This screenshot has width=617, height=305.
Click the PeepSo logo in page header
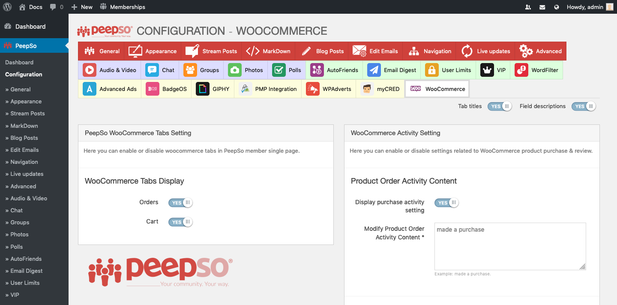pyautogui.click(x=105, y=31)
